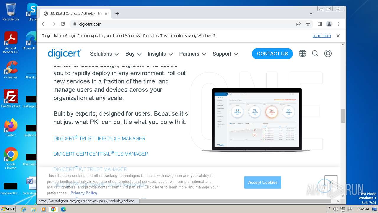Screen dimensions: 378x213
Task: Go to DigiCert home logo
Action: pyautogui.click(x=64, y=54)
